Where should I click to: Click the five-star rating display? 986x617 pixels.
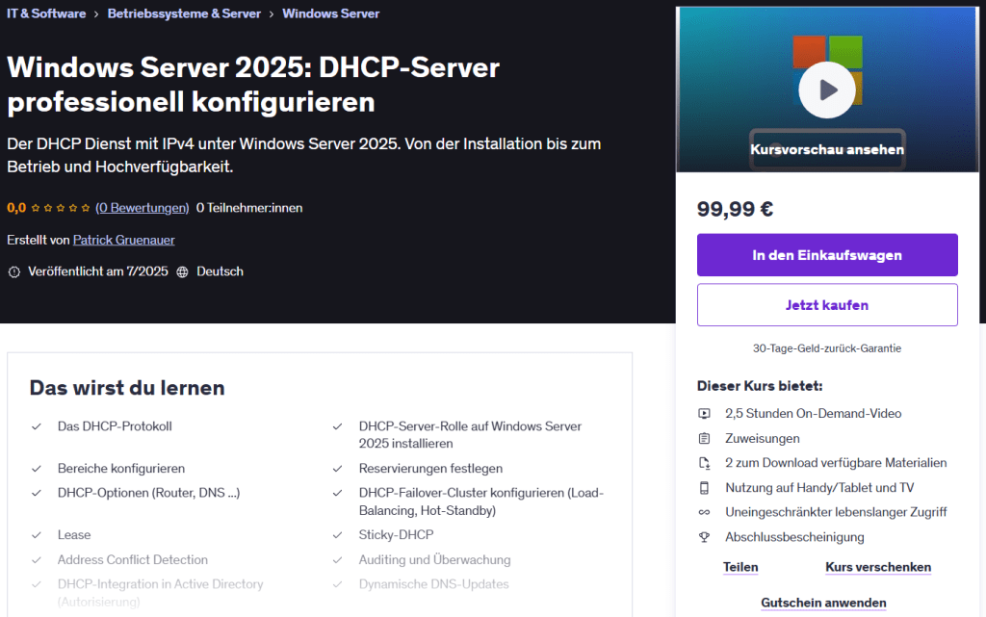coord(61,208)
